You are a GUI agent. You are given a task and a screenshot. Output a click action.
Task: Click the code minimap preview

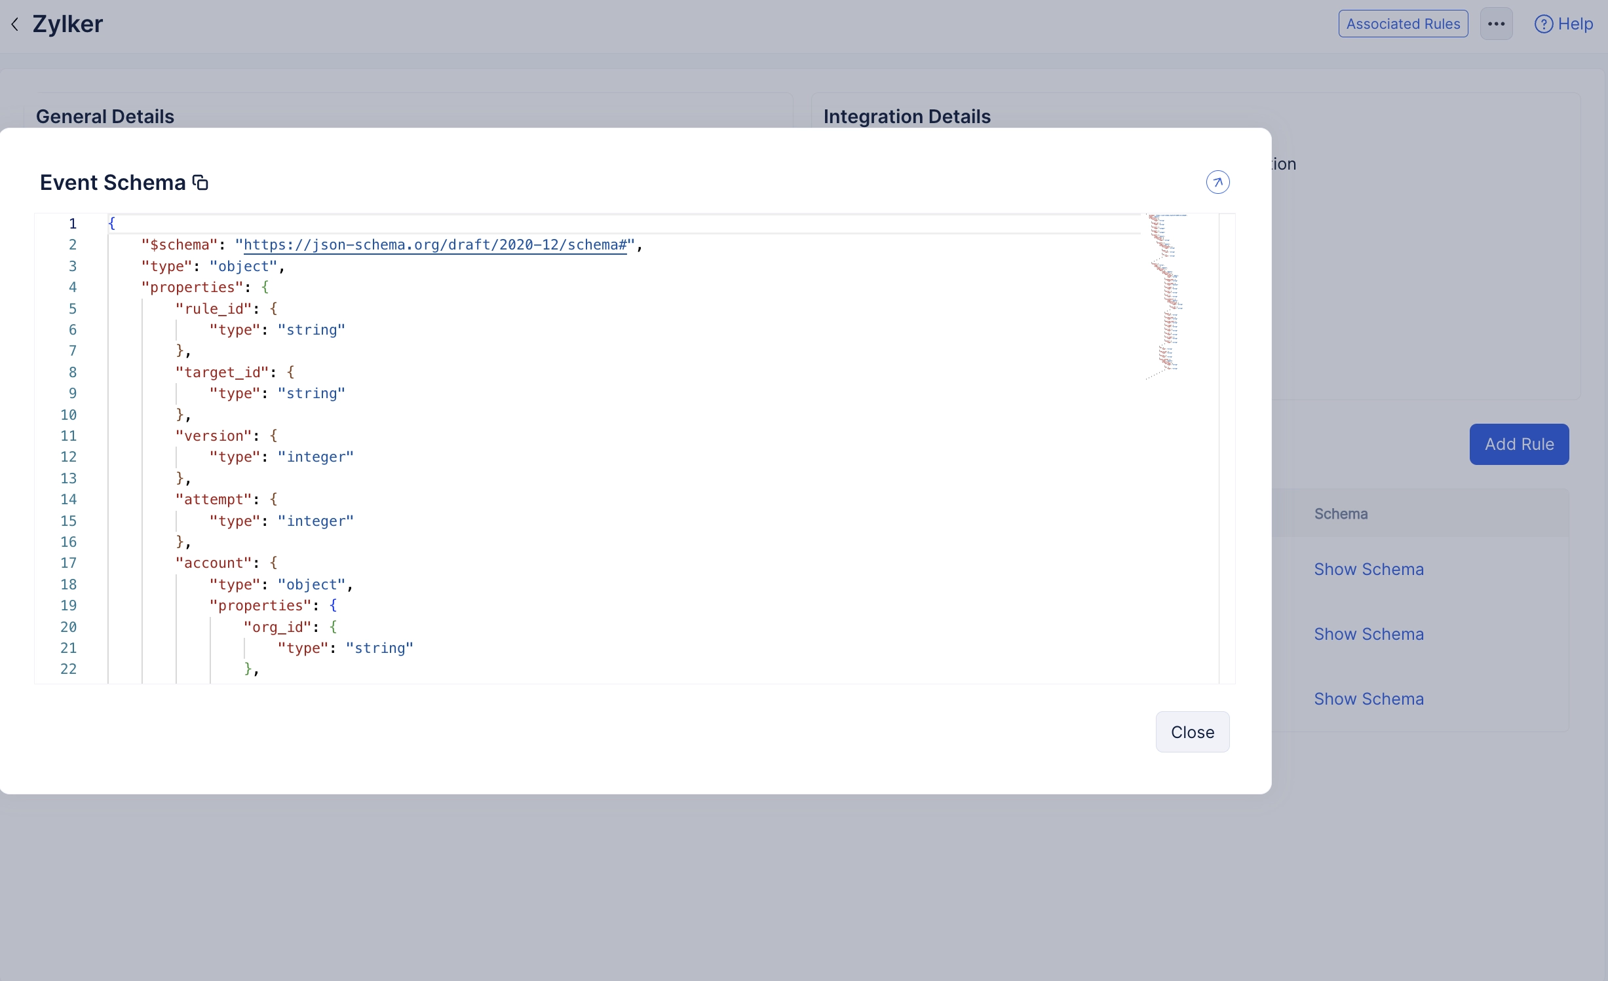(x=1168, y=295)
